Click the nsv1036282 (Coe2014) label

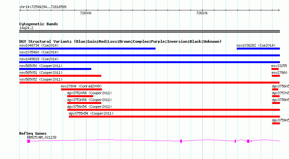click(x=256, y=45)
